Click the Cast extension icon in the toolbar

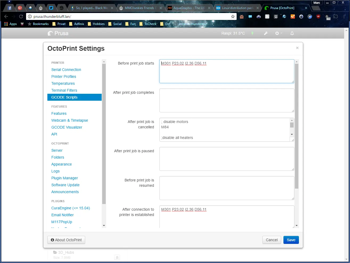(335, 16)
